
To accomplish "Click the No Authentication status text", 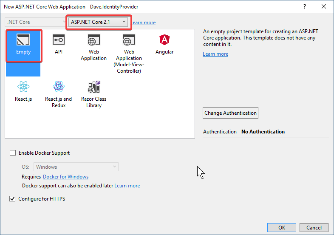I will tap(263, 132).
